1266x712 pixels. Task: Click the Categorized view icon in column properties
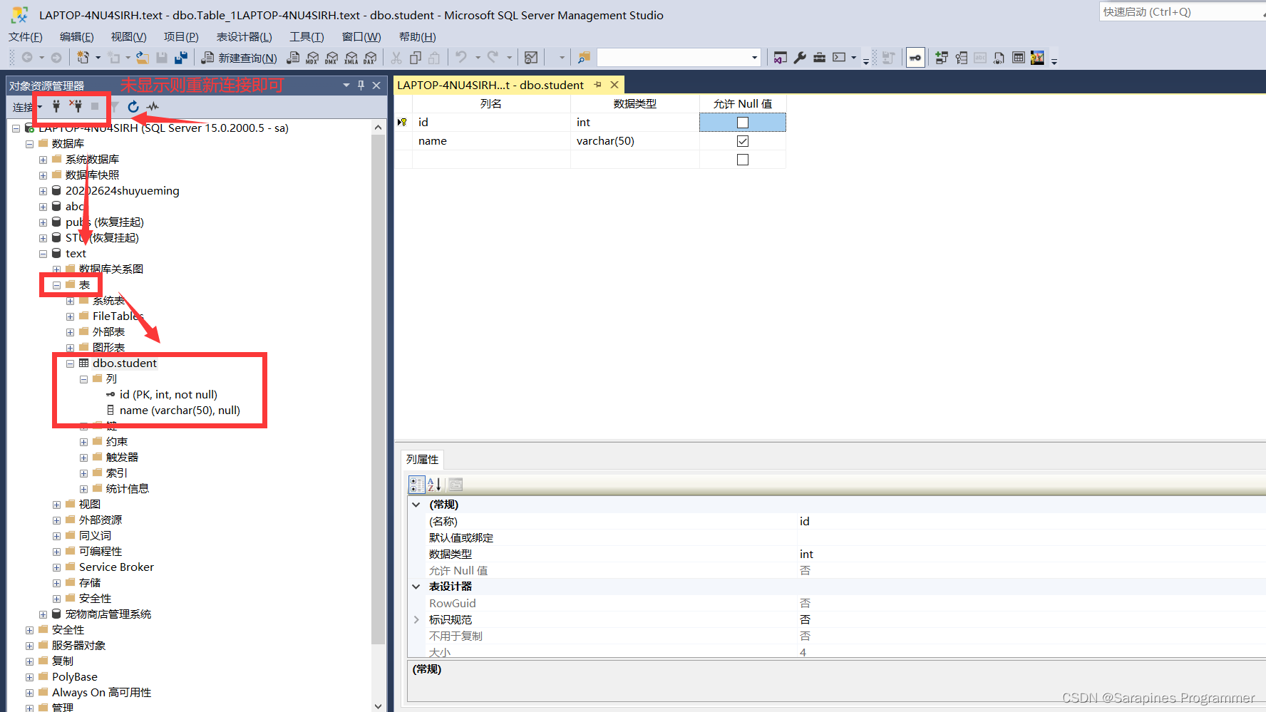click(x=417, y=485)
